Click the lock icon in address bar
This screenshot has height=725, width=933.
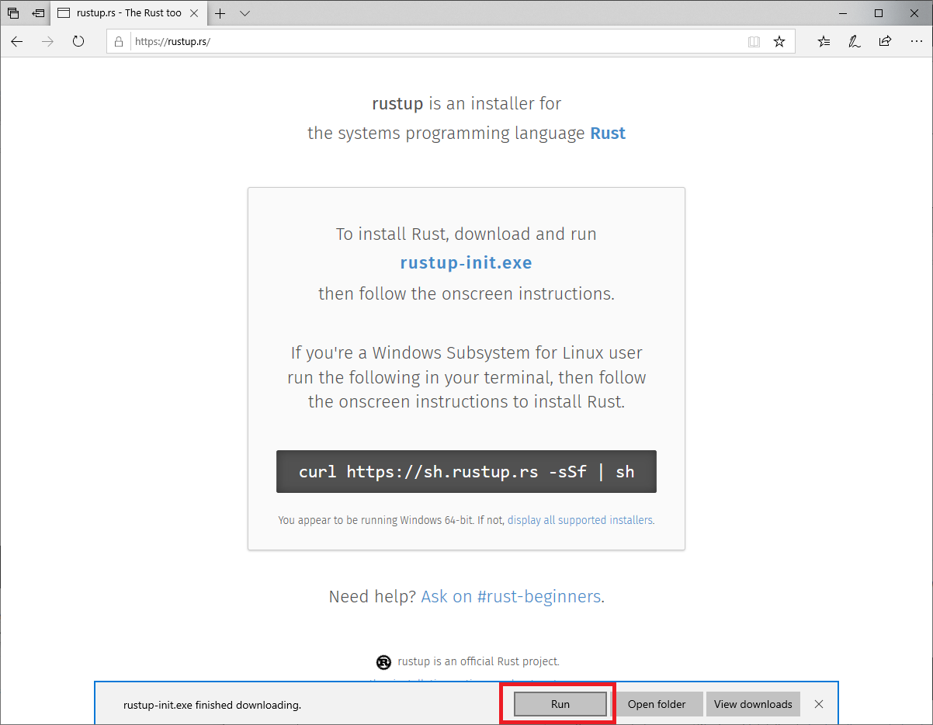point(119,42)
